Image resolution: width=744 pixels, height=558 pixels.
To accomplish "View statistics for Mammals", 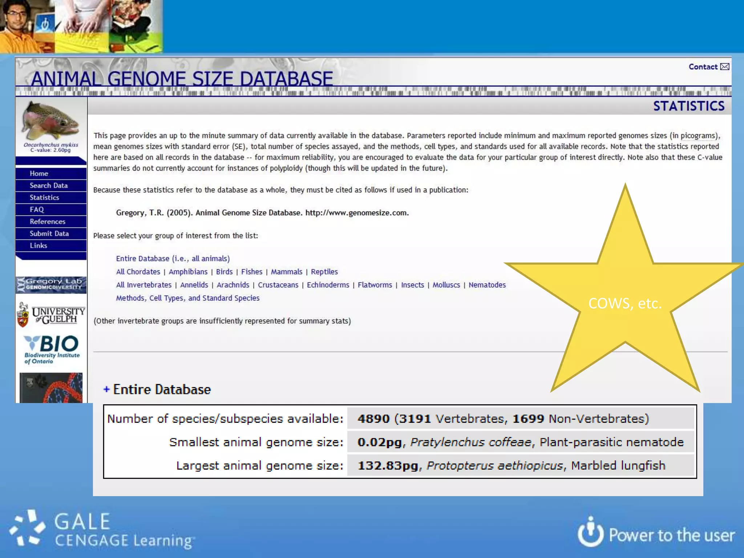I will tap(286, 272).
